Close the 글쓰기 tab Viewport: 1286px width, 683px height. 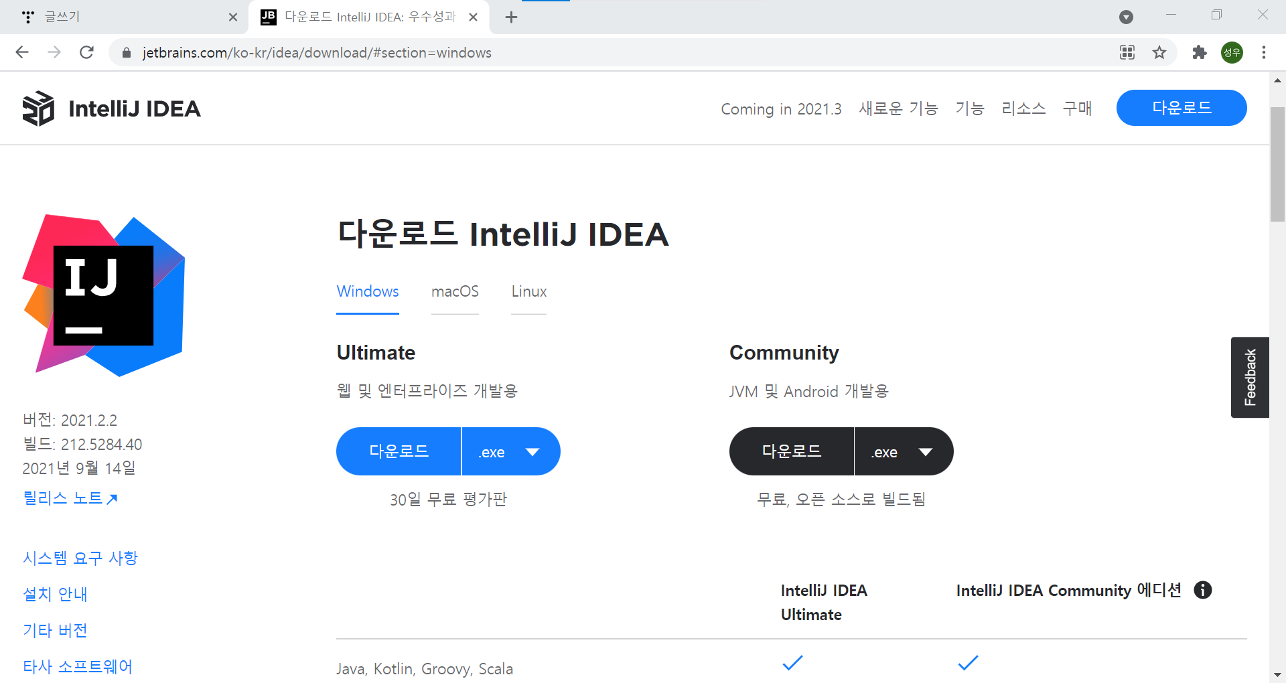[x=233, y=17]
